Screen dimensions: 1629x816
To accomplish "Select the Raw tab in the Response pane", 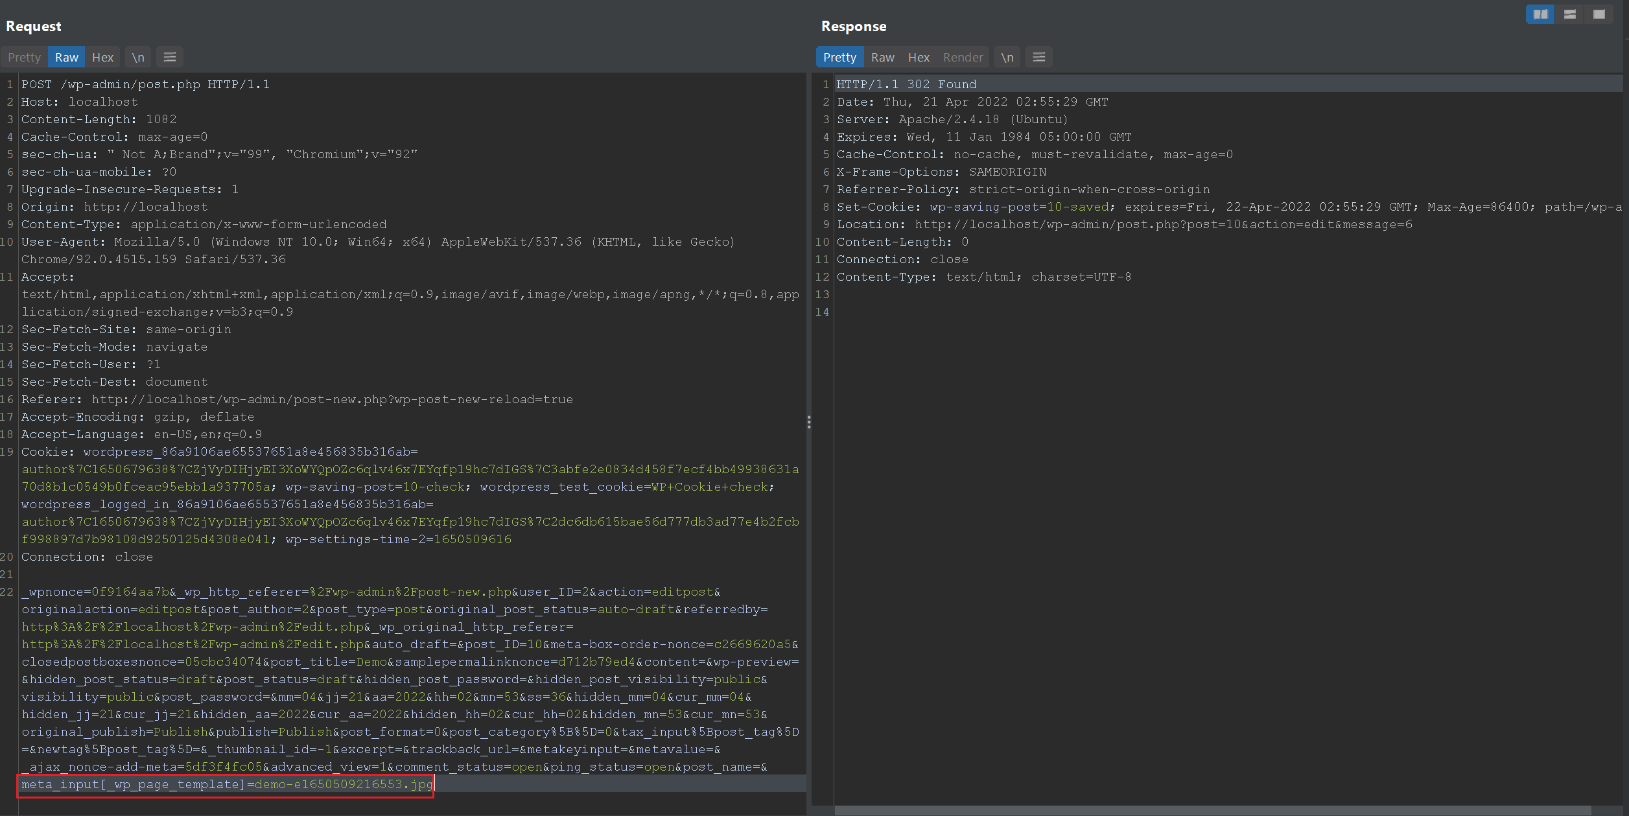I will click(x=883, y=57).
